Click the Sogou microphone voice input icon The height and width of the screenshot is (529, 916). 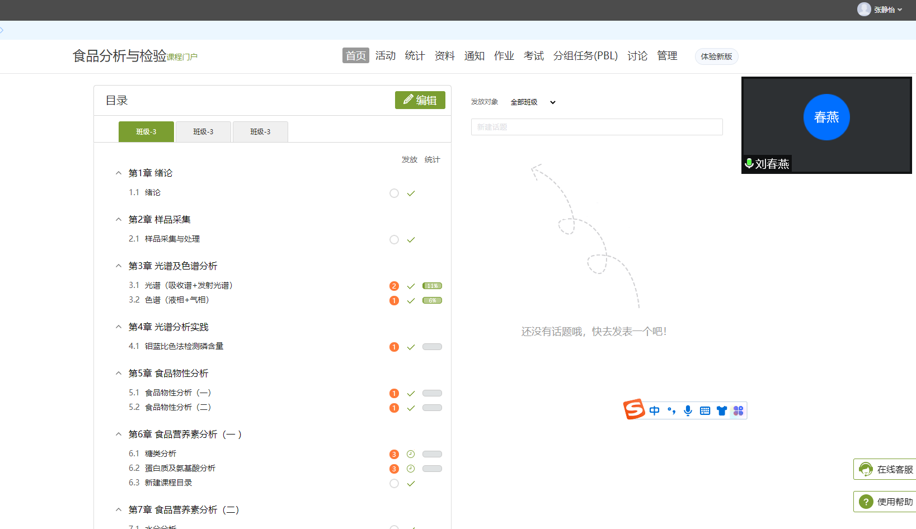click(x=688, y=411)
